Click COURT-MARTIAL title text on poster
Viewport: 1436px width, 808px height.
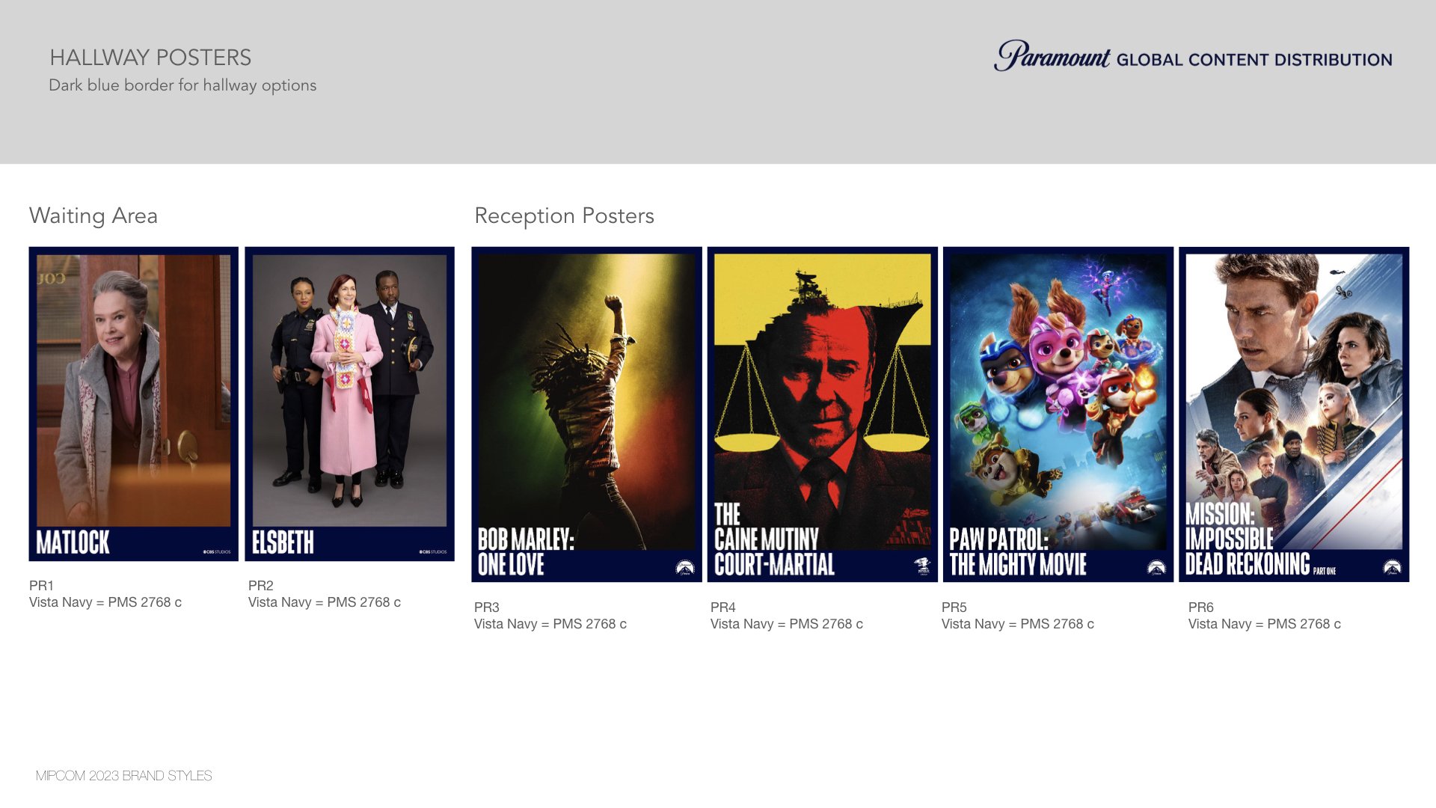(x=774, y=564)
